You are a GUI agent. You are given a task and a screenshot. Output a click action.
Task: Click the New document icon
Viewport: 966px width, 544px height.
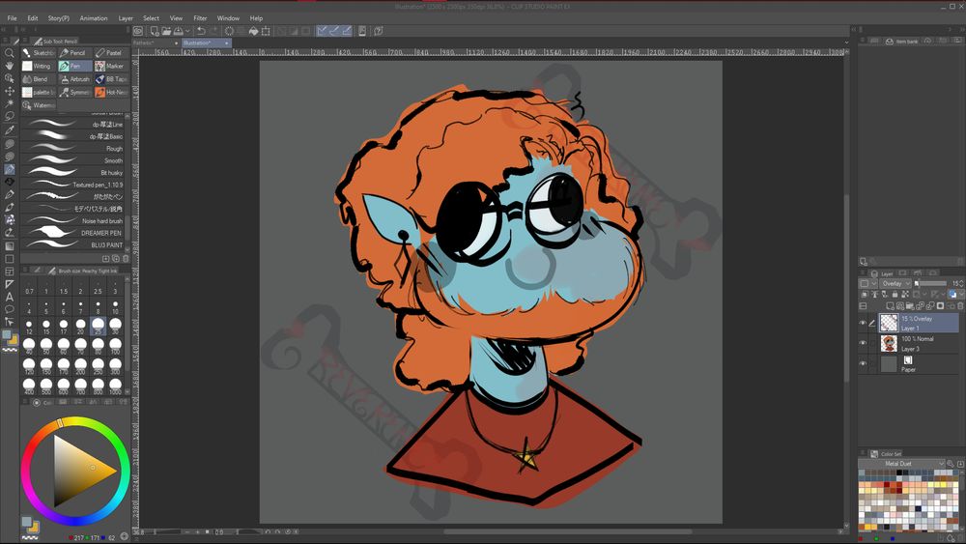click(154, 31)
